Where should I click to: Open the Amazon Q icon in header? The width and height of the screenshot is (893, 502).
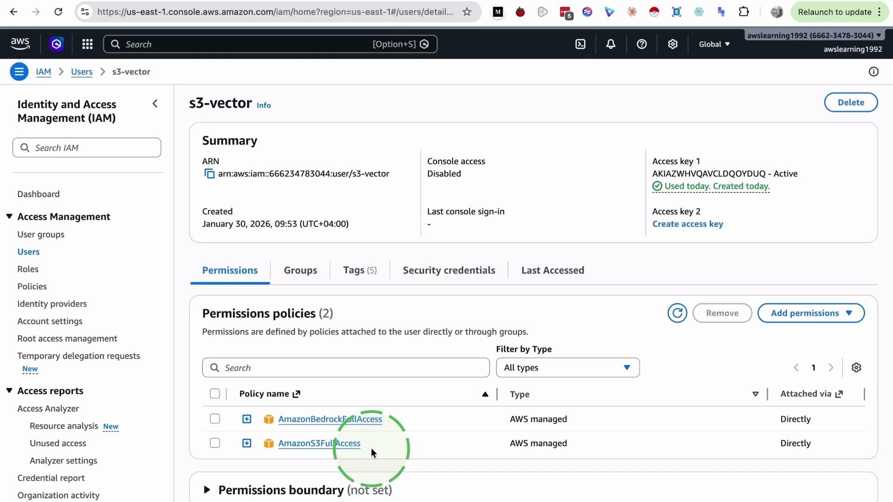pos(57,44)
